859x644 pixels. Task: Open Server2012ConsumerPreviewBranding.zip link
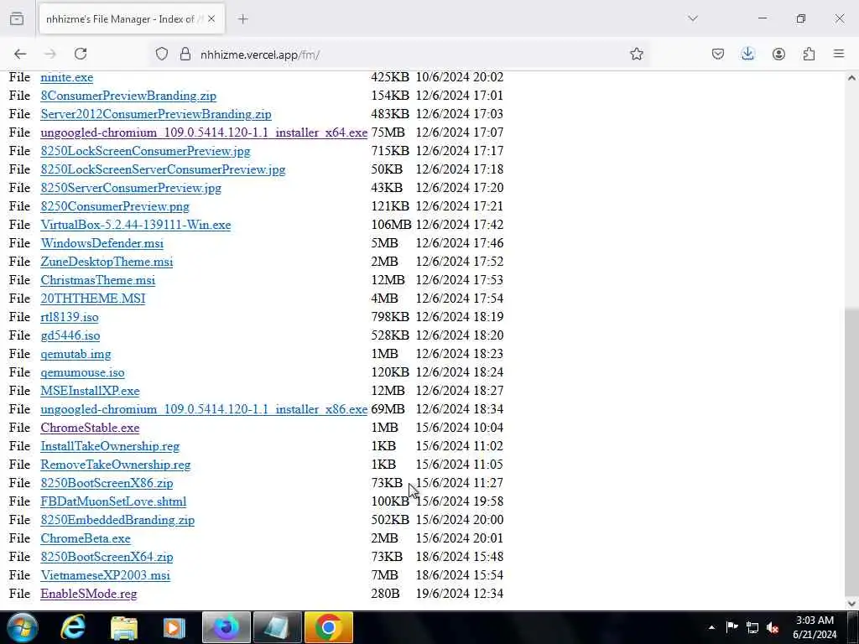coord(156,114)
